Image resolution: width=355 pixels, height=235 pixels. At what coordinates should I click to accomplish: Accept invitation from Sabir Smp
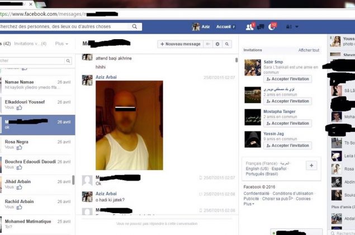coord(287,79)
